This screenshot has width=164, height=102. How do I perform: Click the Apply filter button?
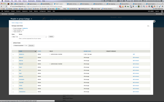[51, 36]
